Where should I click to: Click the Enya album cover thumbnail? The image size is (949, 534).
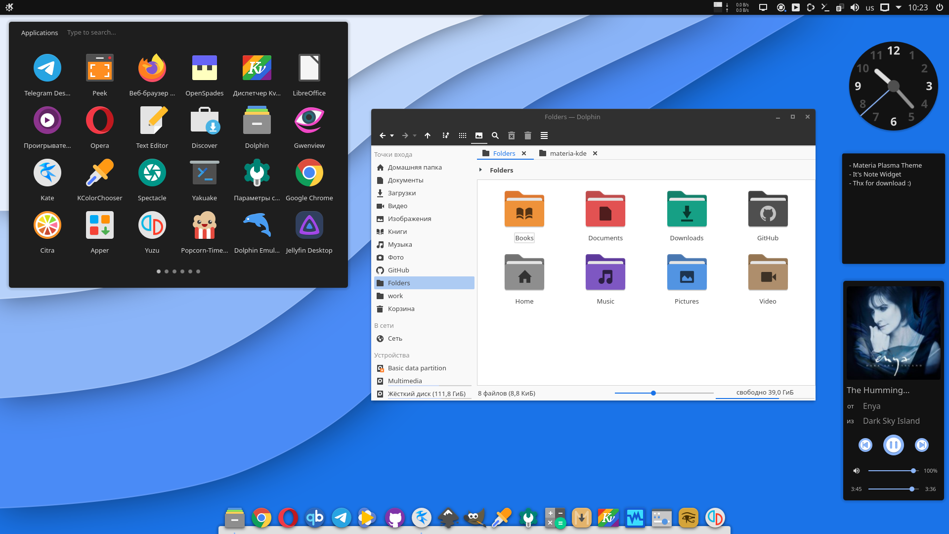[x=893, y=333]
